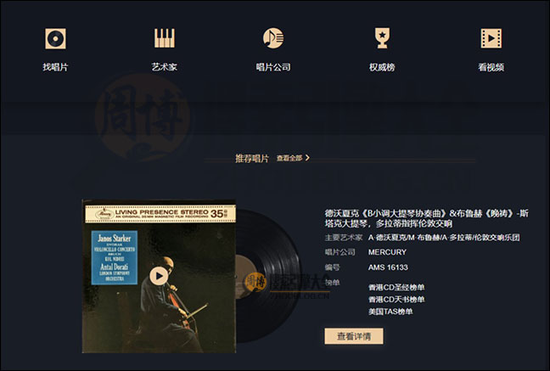Open the album title starting 德沃夏克
The image size is (550, 371).
[427, 218]
